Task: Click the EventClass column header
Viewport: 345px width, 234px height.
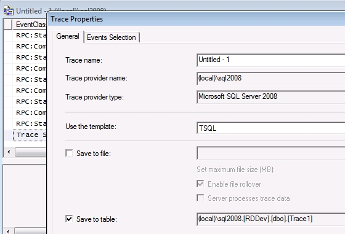Action: (30, 25)
